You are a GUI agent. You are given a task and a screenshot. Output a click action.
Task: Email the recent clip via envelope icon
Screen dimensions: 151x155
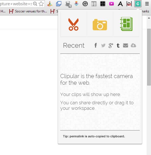(125, 46)
